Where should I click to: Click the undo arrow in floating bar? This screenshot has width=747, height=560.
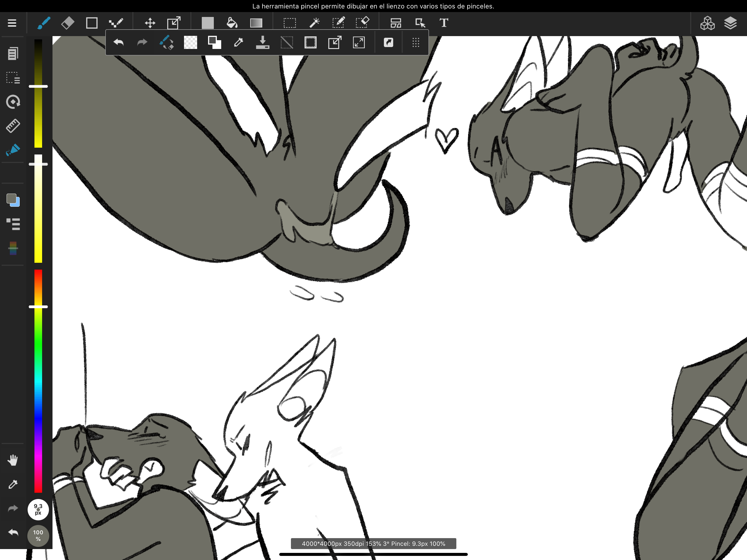coord(119,43)
